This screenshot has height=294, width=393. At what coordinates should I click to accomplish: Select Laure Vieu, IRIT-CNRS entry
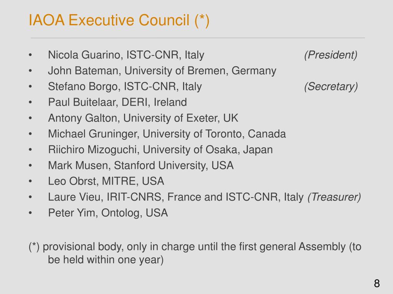(176, 197)
